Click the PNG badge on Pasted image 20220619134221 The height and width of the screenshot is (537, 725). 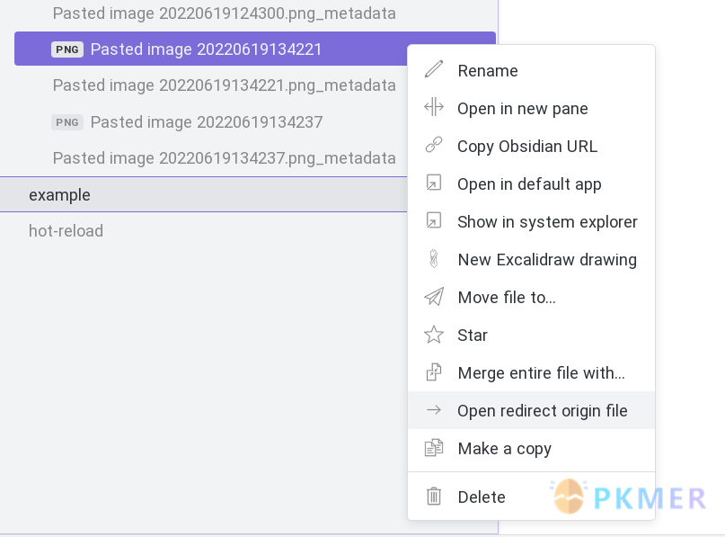tap(67, 49)
